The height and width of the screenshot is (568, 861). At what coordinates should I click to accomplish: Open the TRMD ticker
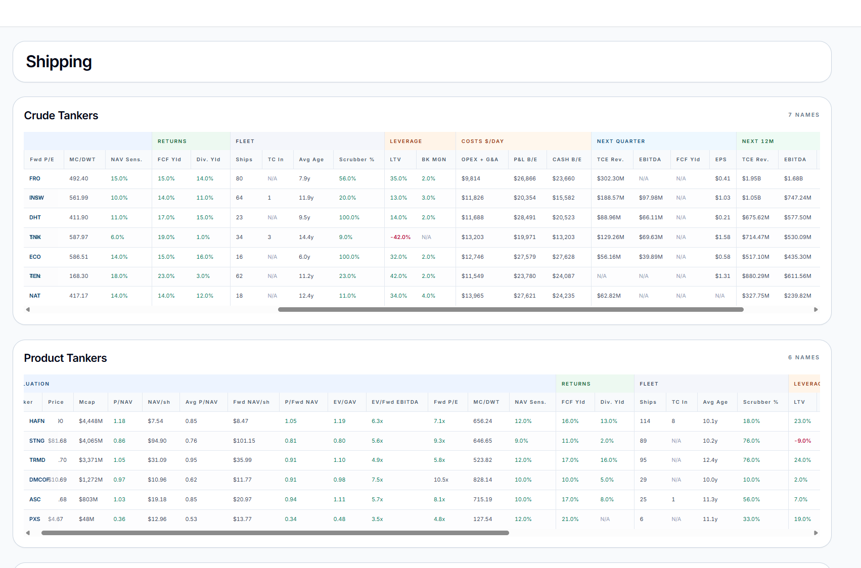point(37,460)
